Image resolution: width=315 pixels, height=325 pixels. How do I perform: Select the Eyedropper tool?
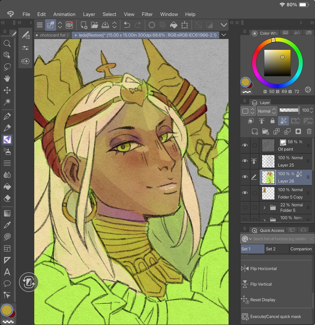pos(7,225)
